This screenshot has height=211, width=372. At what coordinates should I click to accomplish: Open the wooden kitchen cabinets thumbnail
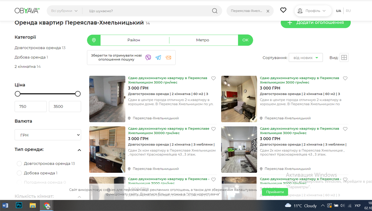(x=107, y=149)
